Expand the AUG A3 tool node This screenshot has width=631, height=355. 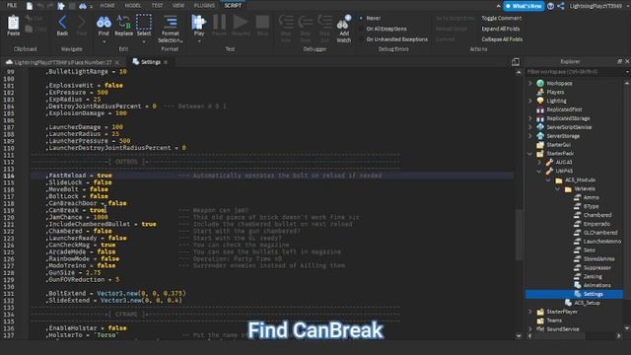539,162
